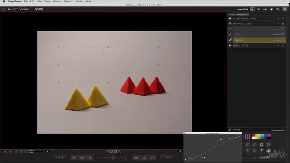The image size is (290, 163).
Task: Switch to the X-Sheet tab
Action: tap(232, 14)
